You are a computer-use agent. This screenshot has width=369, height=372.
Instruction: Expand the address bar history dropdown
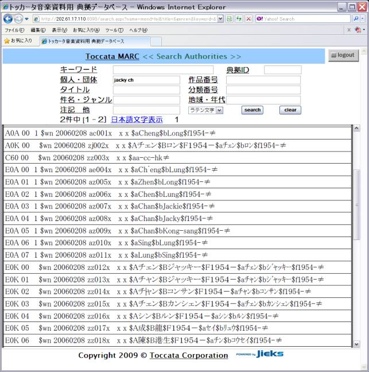220,19
